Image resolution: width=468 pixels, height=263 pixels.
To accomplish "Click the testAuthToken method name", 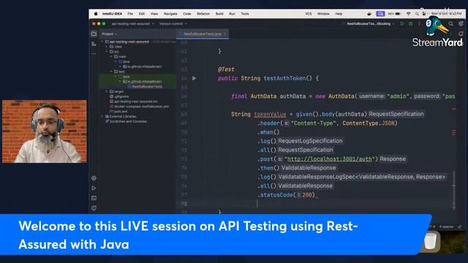I will coord(284,78).
